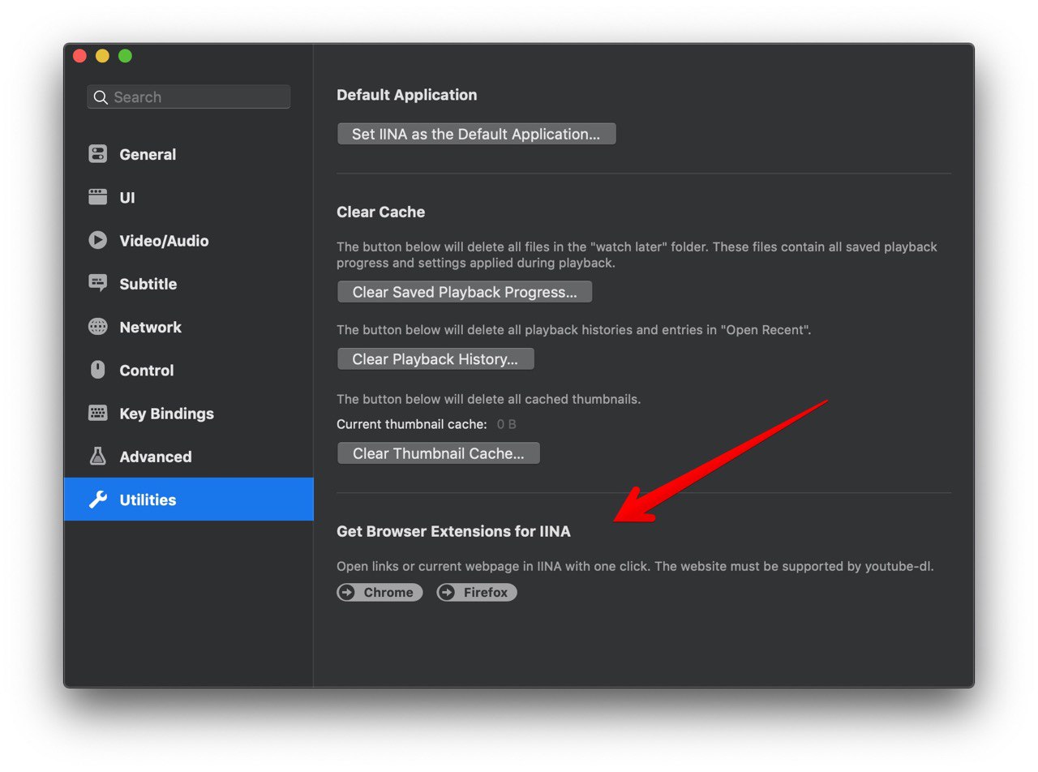Click the Utilities wrench icon
Viewport: 1038px width, 772px height.
(98, 500)
